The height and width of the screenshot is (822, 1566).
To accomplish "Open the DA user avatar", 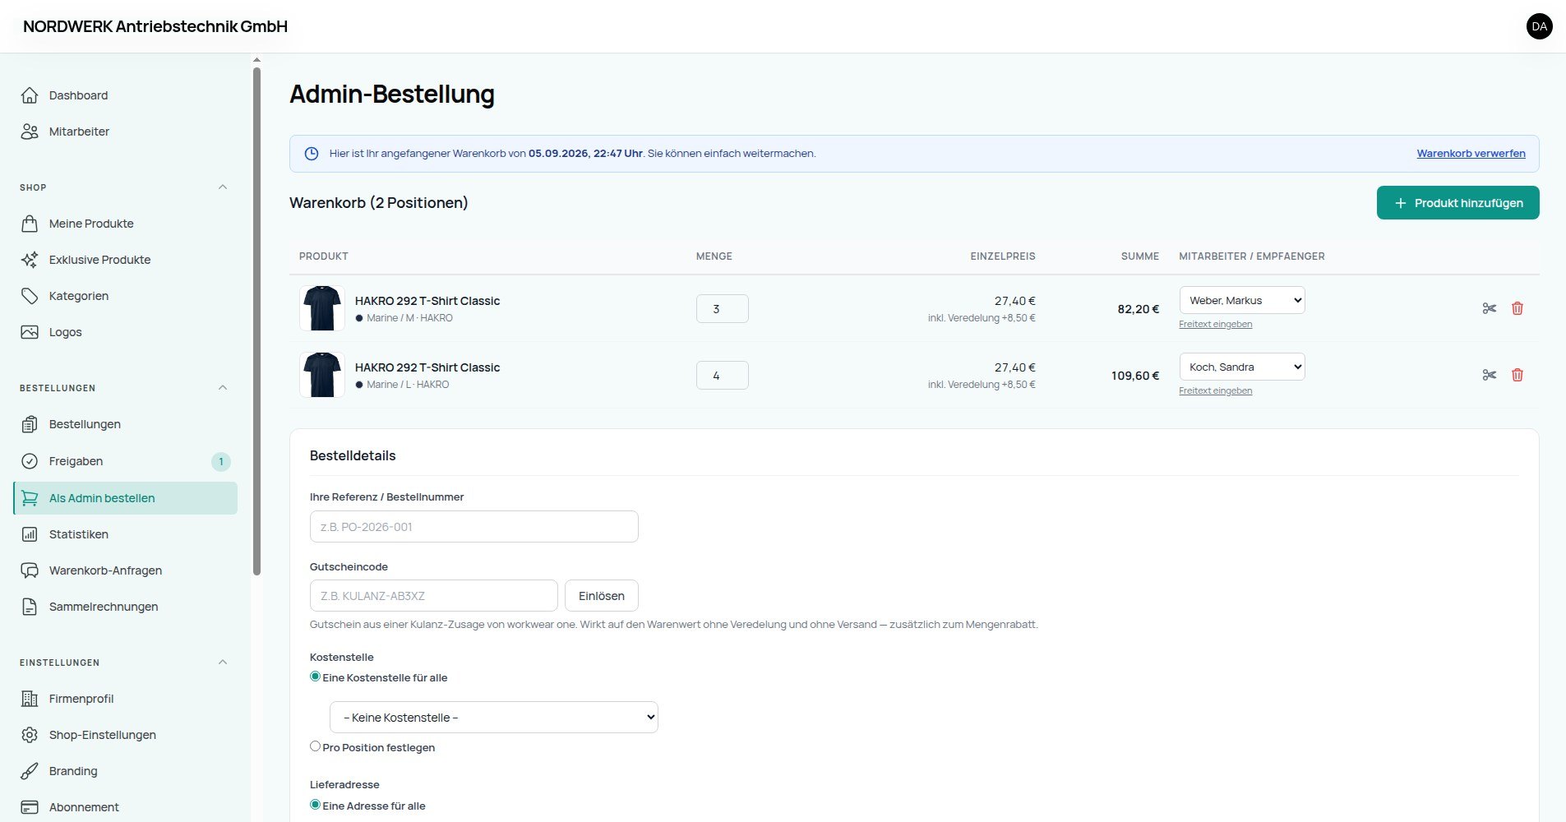I will (x=1540, y=26).
